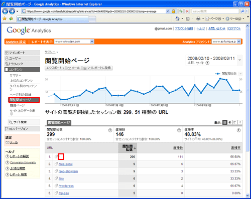Open the エクスポート export dropdown
Screen dimensions: 251x199
coord(55,68)
